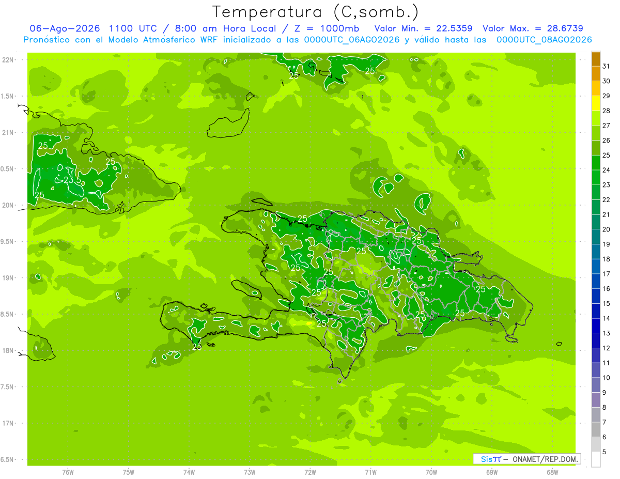
Task: Click the '10' value on the color scale
Action: 607,378
